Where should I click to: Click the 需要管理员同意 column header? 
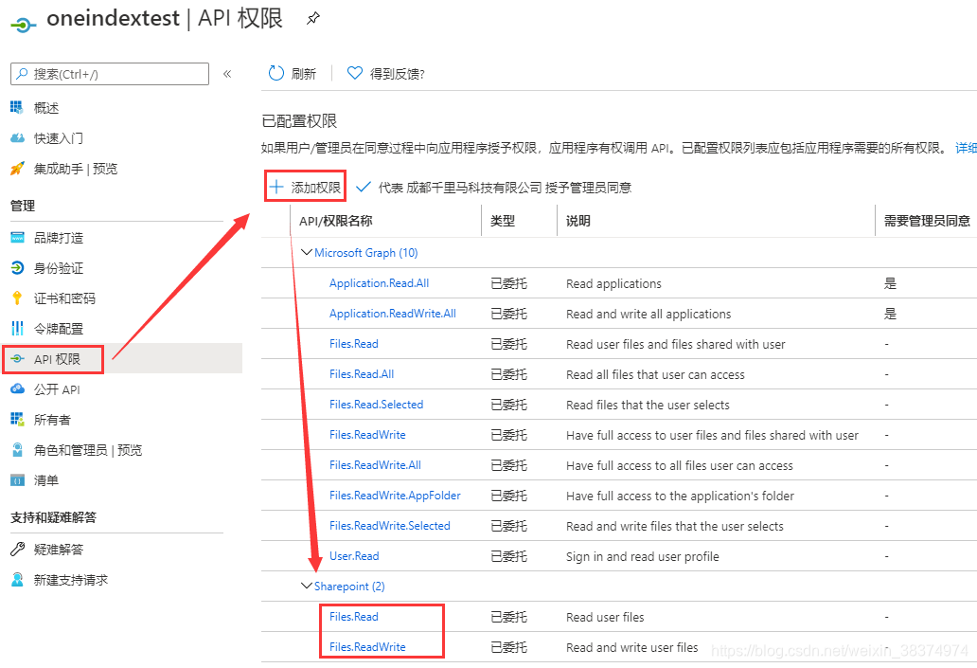coord(927,221)
